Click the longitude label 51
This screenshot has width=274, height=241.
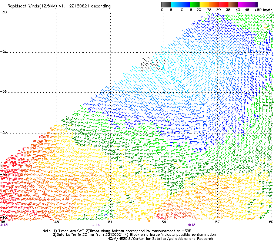[x=110, y=222]
